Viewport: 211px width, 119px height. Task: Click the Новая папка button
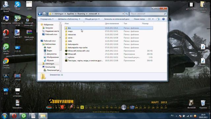(139, 19)
